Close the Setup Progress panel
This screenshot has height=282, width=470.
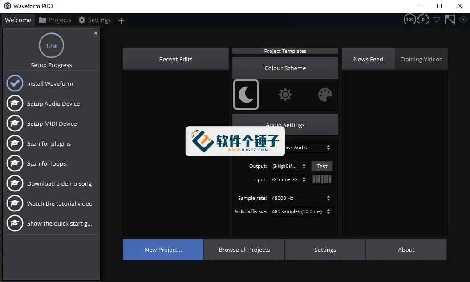coord(96,33)
